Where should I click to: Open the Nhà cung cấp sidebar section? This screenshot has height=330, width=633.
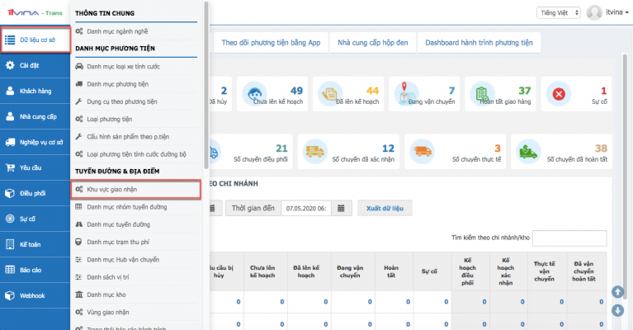[x=33, y=116]
